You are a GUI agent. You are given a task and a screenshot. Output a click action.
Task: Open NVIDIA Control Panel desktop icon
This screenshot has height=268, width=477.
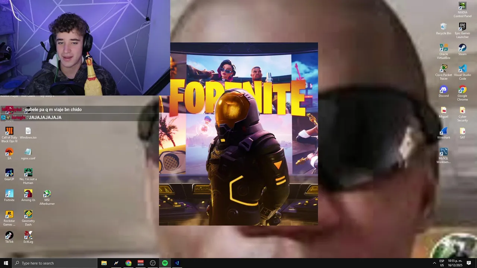[x=462, y=10]
